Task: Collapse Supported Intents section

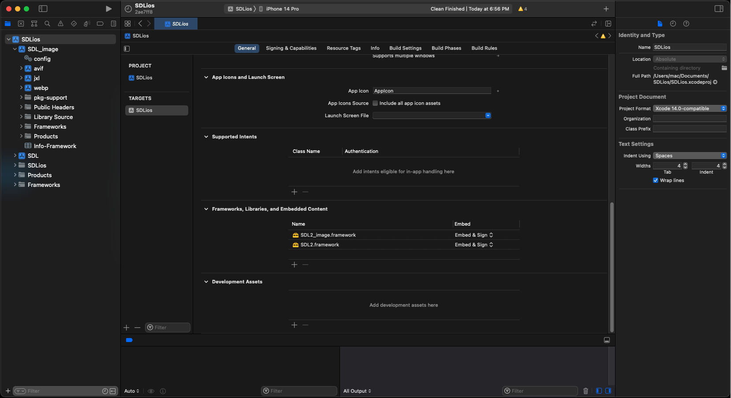Action: 206,137
